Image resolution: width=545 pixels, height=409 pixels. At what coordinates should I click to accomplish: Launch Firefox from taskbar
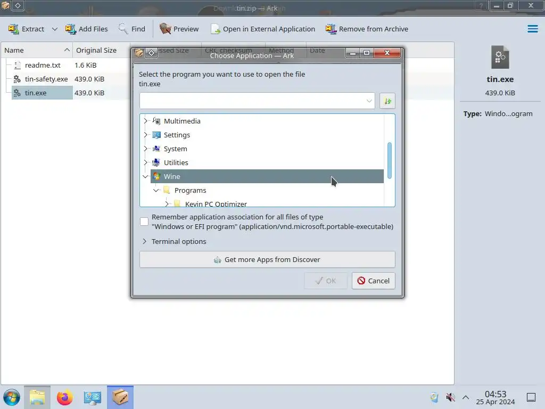[64, 397]
